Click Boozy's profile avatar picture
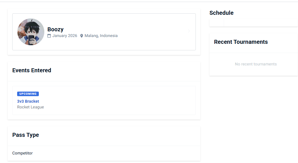The height and width of the screenshot is (163, 298). (31, 32)
